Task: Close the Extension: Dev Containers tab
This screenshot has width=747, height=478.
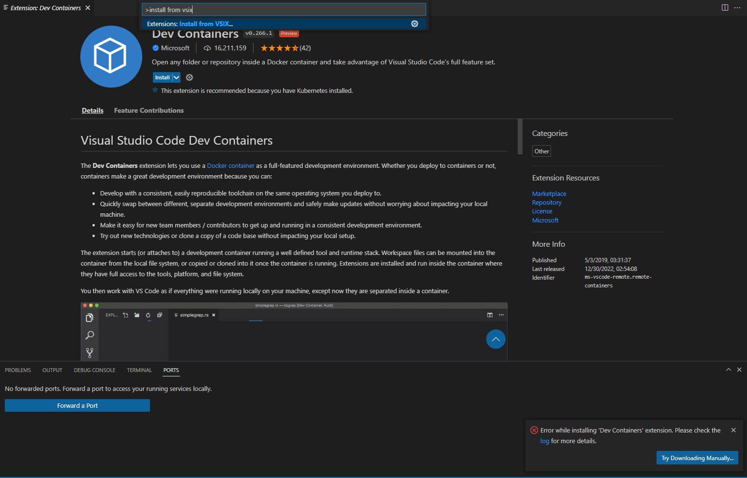Action: point(88,8)
